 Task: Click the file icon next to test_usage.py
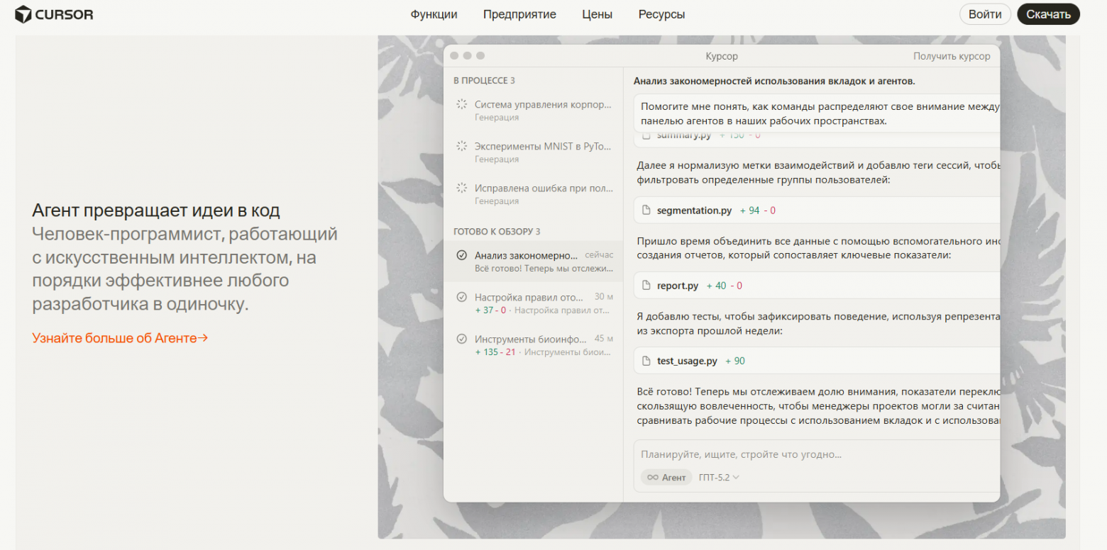pos(646,361)
